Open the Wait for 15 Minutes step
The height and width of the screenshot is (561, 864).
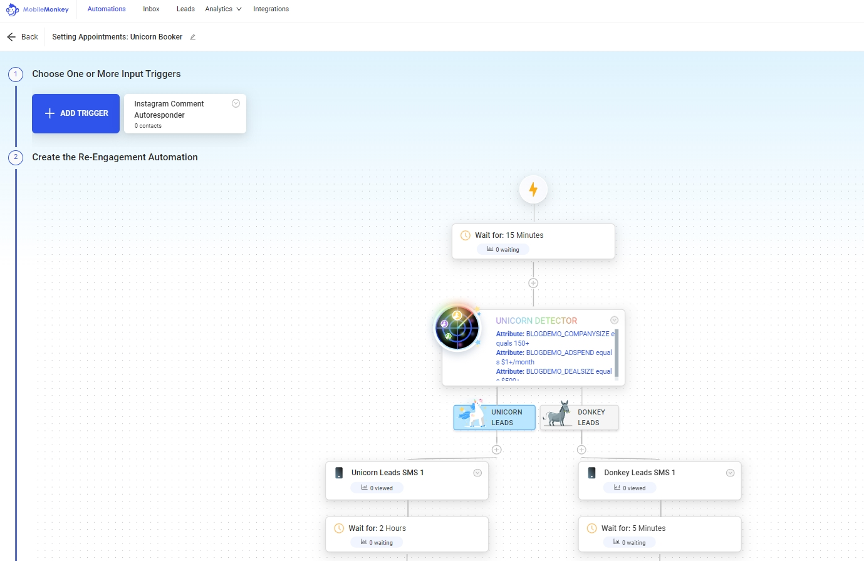(533, 241)
